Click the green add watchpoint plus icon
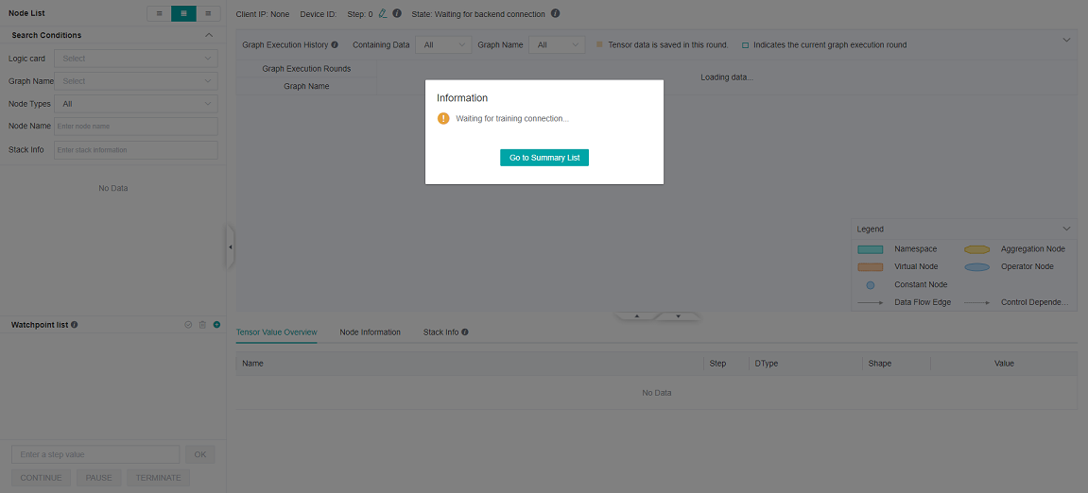This screenshot has height=493, width=1088. point(216,325)
